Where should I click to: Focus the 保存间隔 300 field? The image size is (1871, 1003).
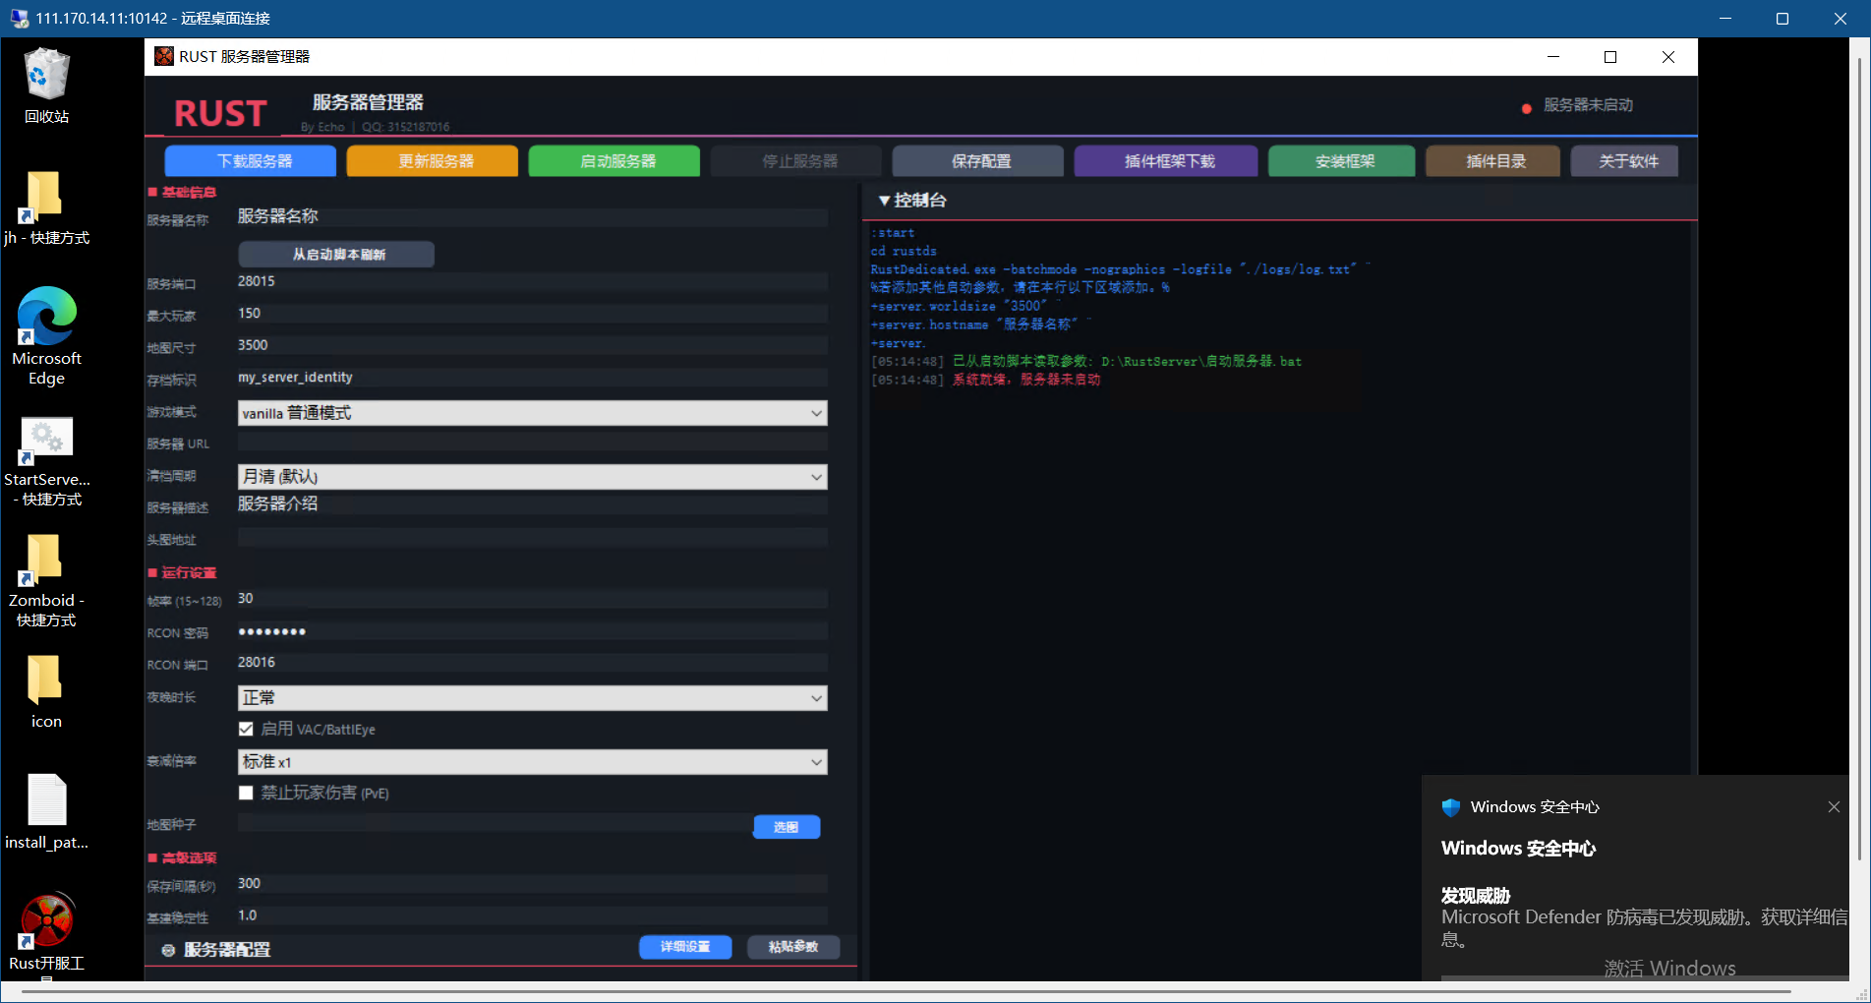[532, 884]
